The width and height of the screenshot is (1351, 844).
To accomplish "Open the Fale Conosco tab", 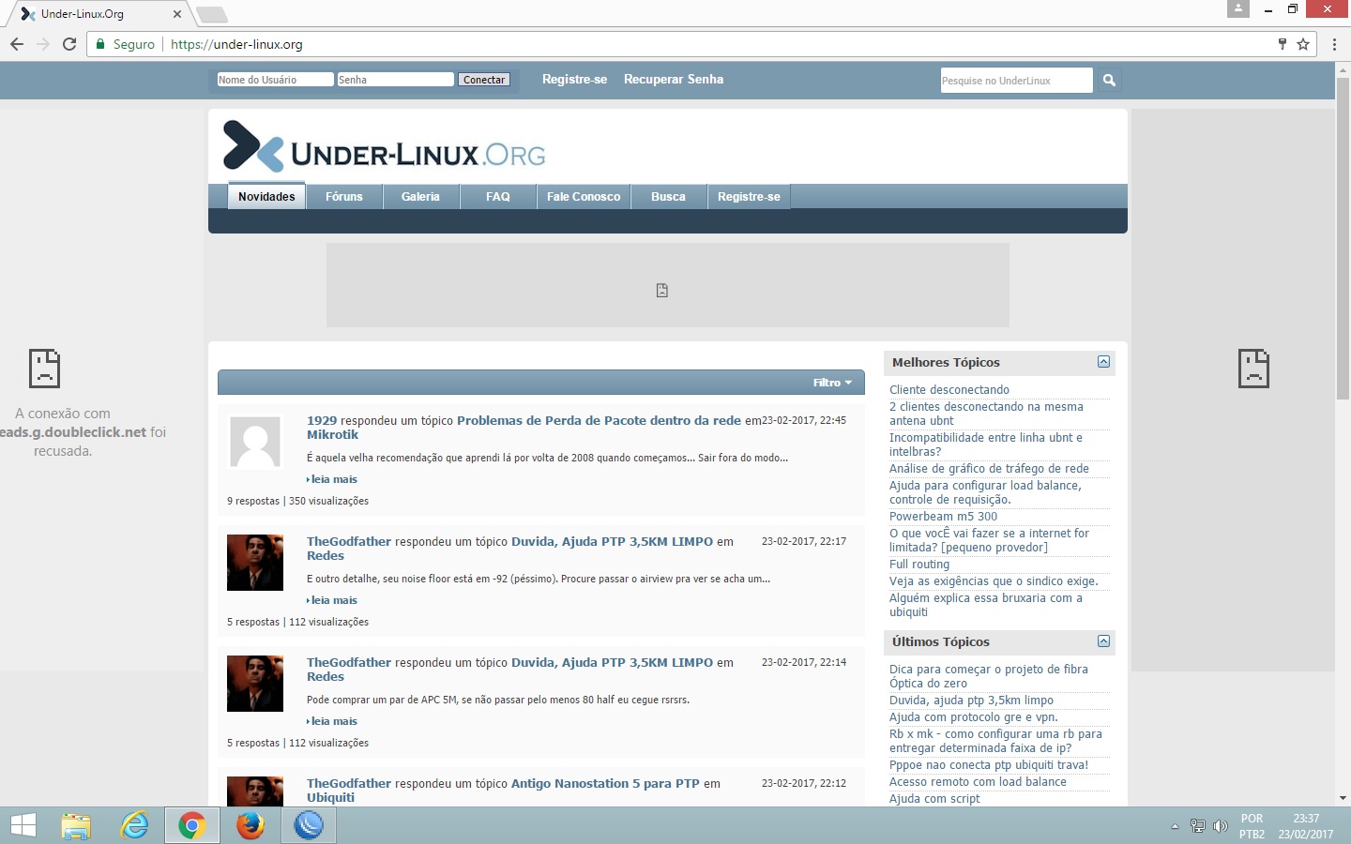I will pyautogui.click(x=584, y=196).
